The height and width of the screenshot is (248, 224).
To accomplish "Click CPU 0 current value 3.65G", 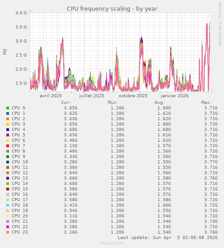I will click(x=71, y=108).
